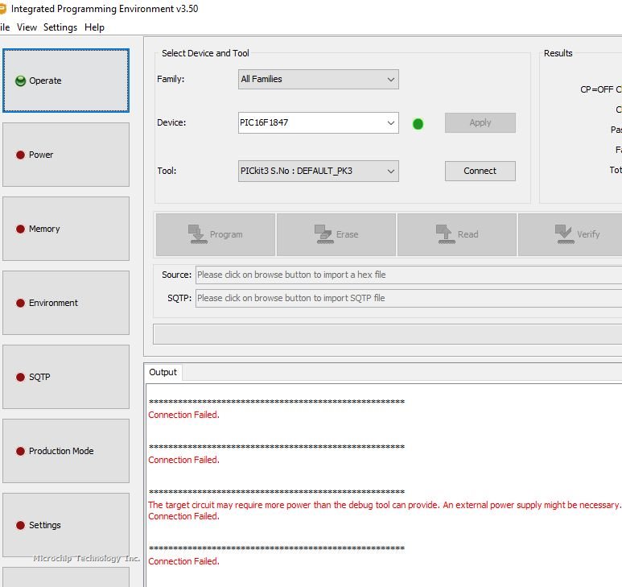The height and width of the screenshot is (587, 622).
Task: Open the Help menu
Action: click(94, 27)
